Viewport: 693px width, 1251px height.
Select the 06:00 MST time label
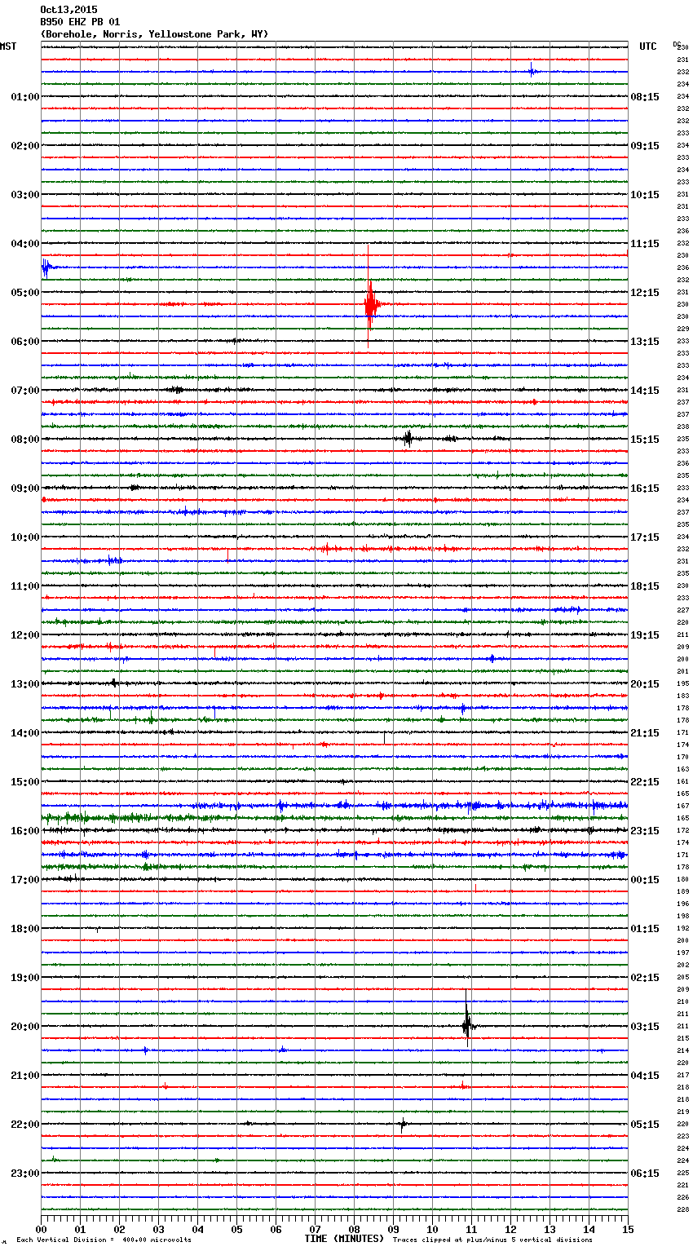click(x=24, y=342)
